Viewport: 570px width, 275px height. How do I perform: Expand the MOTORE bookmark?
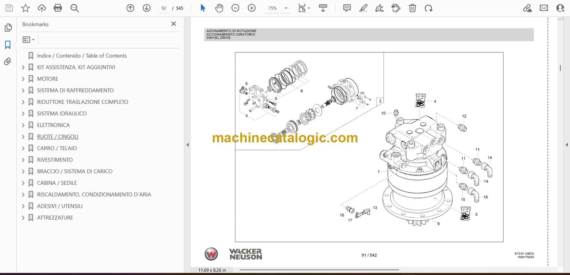[23, 79]
